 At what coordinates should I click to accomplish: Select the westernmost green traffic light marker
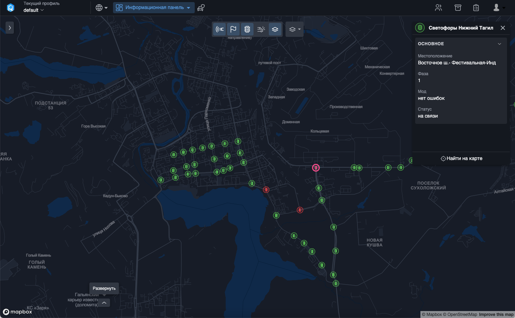pos(161,180)
